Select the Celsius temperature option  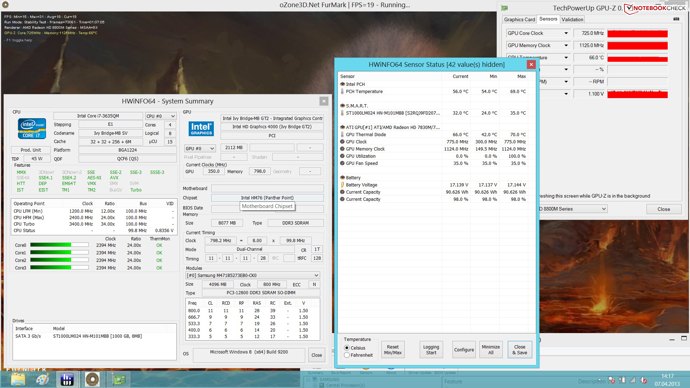point(347,348)
